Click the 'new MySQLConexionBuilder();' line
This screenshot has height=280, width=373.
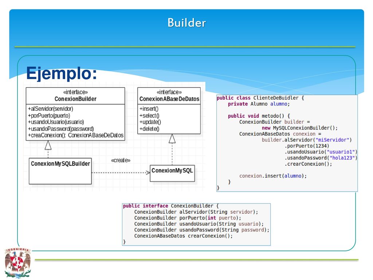[x=300, y=128]
